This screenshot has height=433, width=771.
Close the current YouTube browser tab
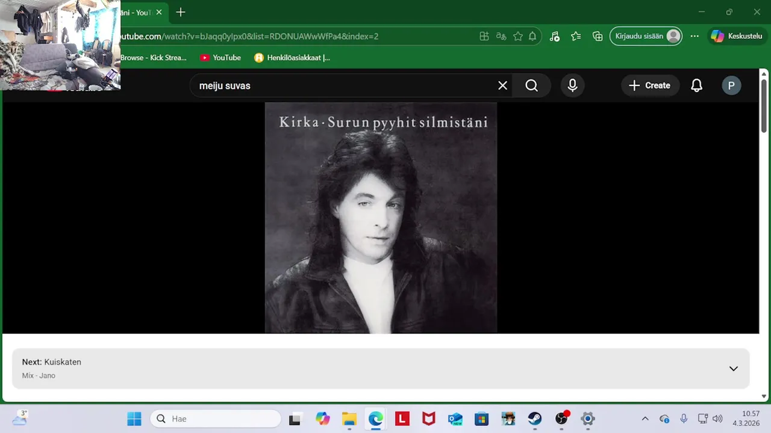[159, 12]
